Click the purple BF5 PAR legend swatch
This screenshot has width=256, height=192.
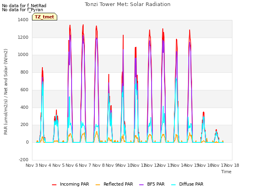coord(141,185)
